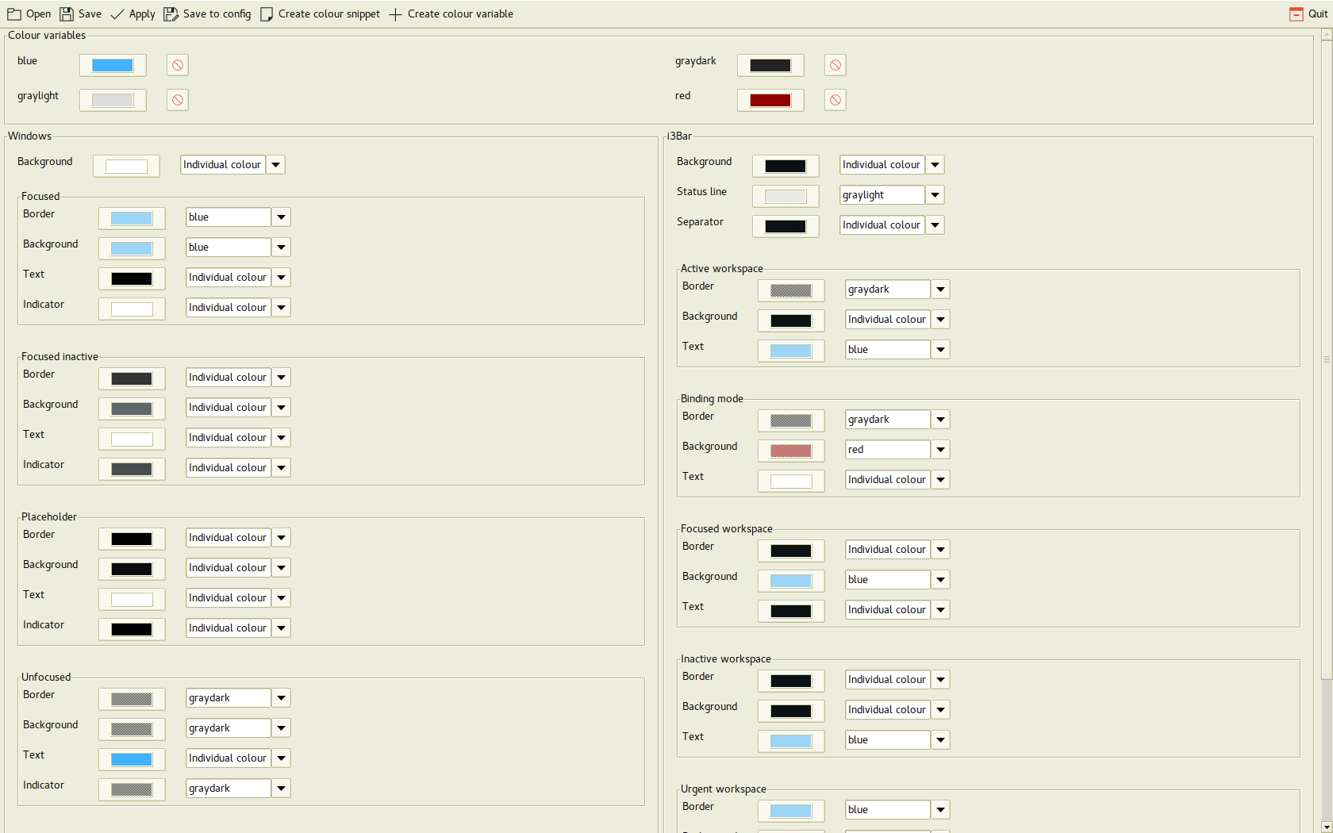Select the Unfocused Border graydark combo field
1333x833 pixels.
pos(229,698)
